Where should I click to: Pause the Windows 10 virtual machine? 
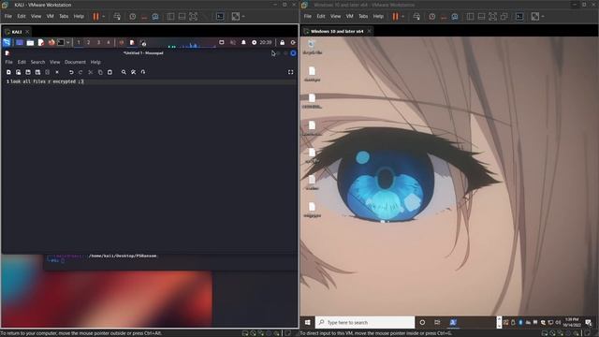(x=395, y=17)
